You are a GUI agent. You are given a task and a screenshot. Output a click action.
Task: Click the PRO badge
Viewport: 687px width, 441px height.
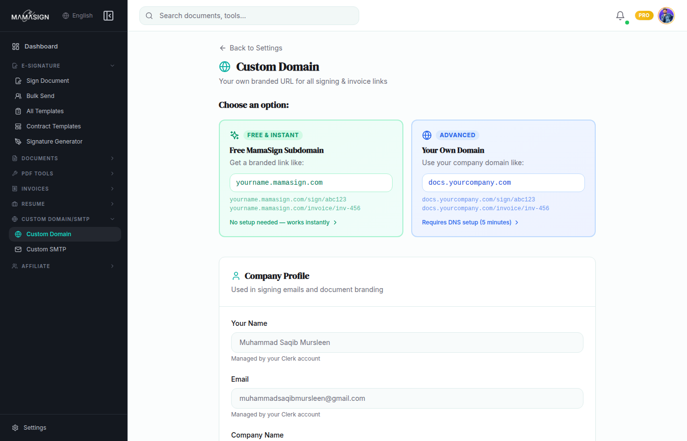[x=644, y=16]
